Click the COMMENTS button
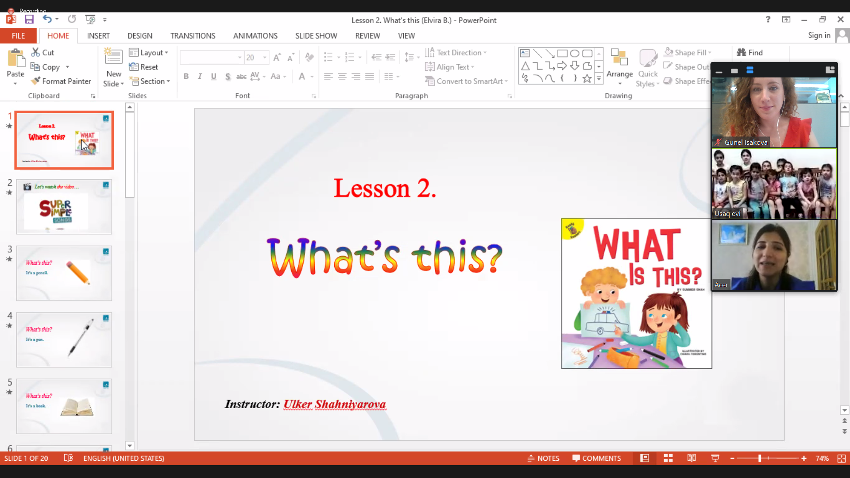The height and width of the screenshot is (478, 850). 596,459
